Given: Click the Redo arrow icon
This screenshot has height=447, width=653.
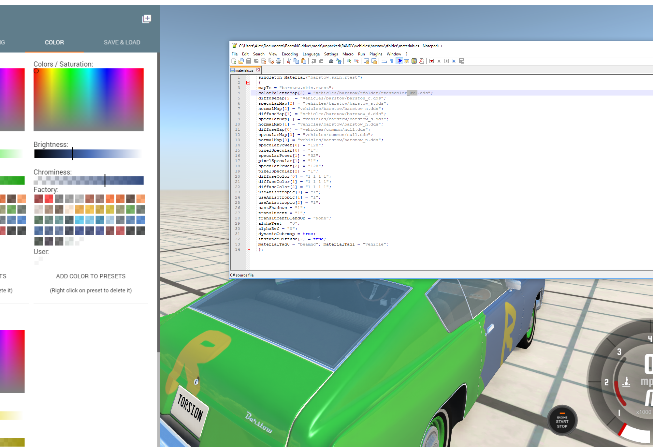Looking at the screenshot, I should pyautogui.click(x=321, y=61).
